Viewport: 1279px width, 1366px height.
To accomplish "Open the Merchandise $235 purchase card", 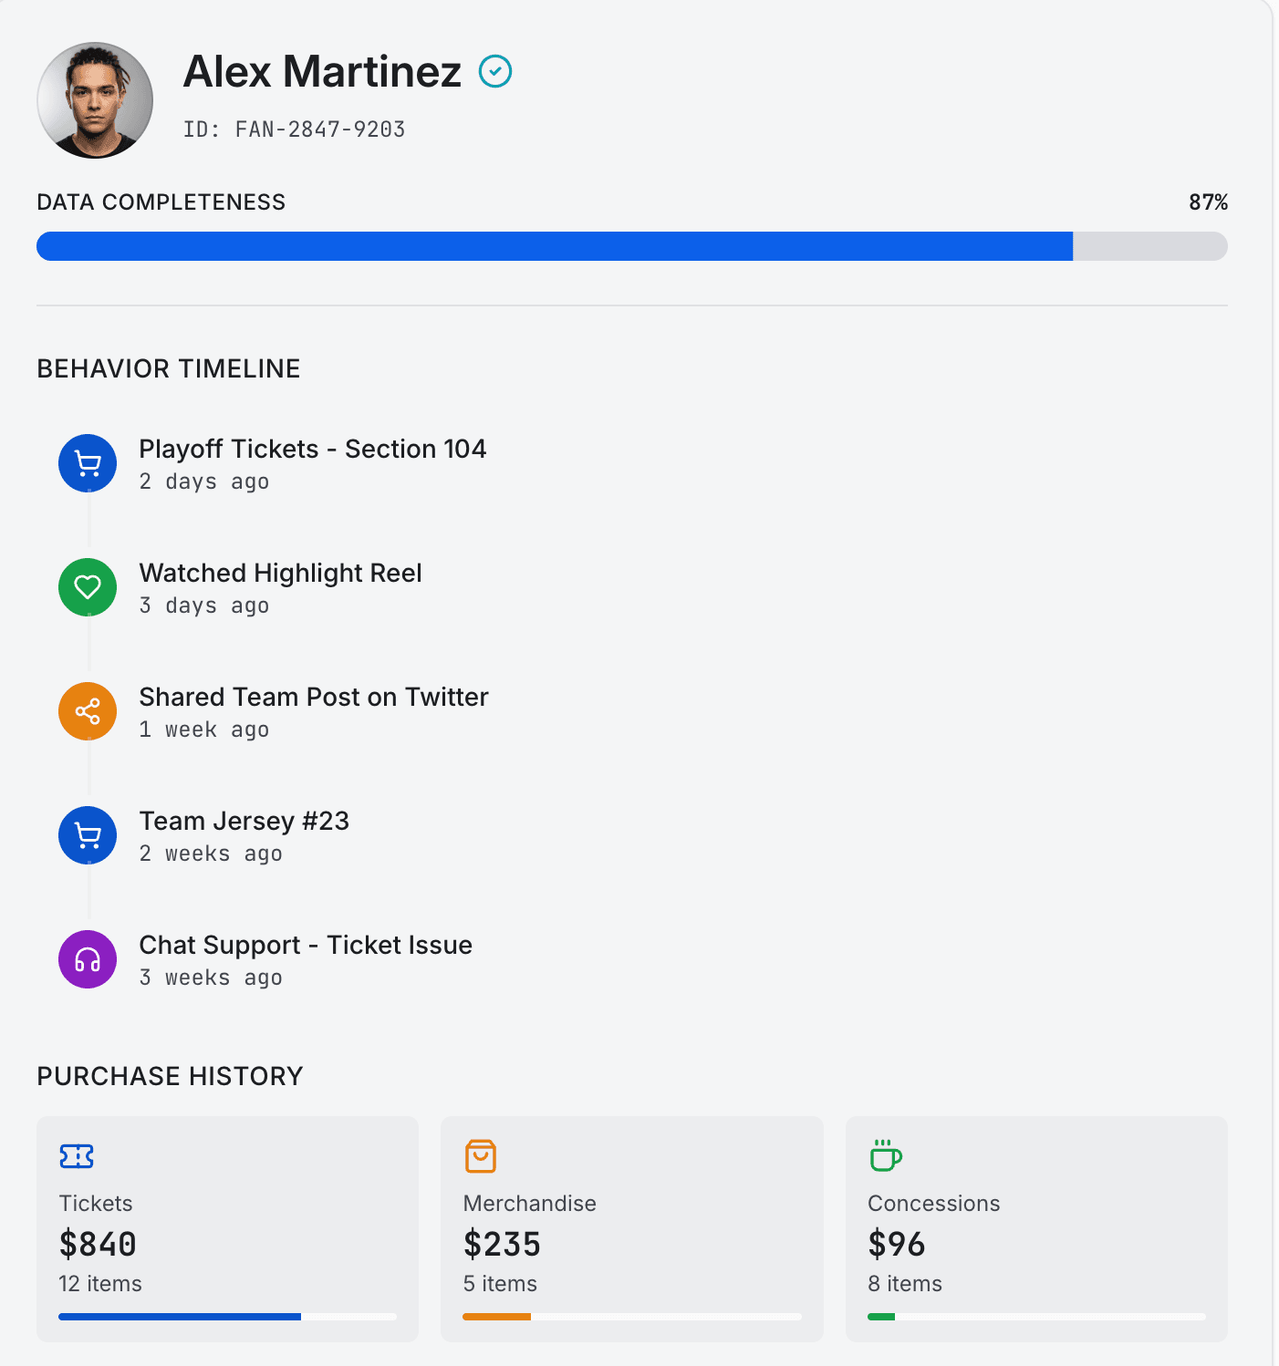I will pyautogui.click(x=631, y=1228).
